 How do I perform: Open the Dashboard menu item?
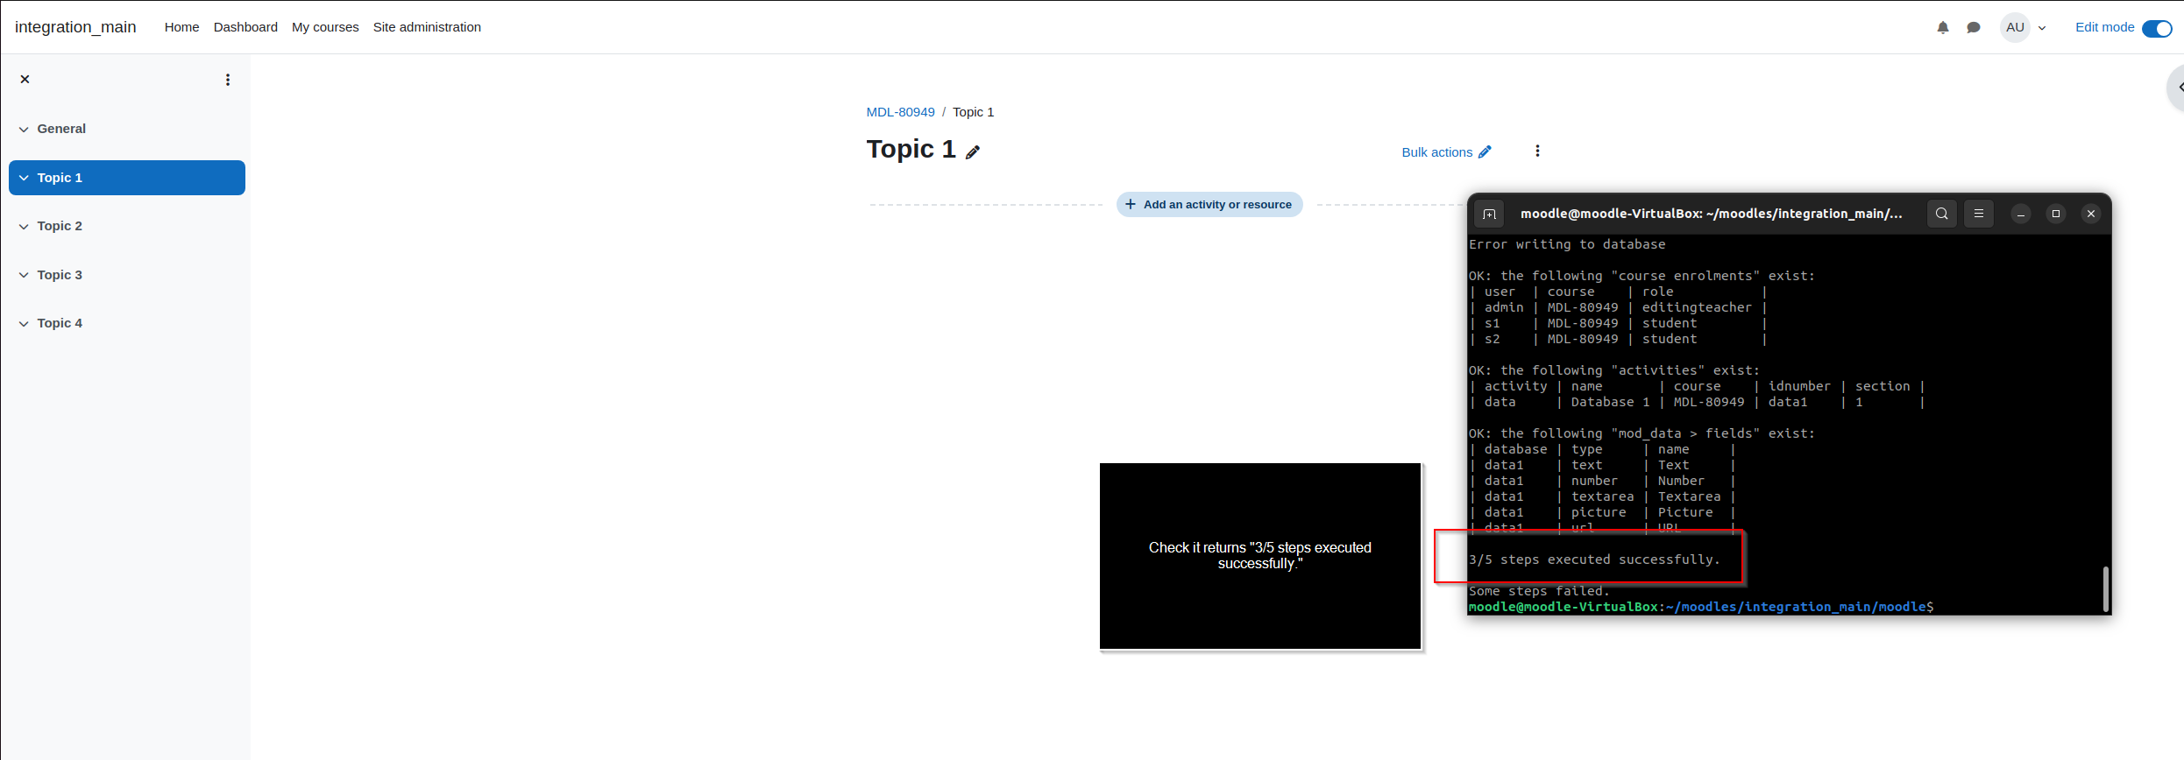coord(245,27)
